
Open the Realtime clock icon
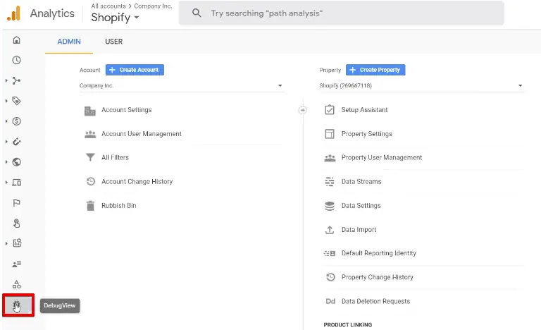coord(17,60)
